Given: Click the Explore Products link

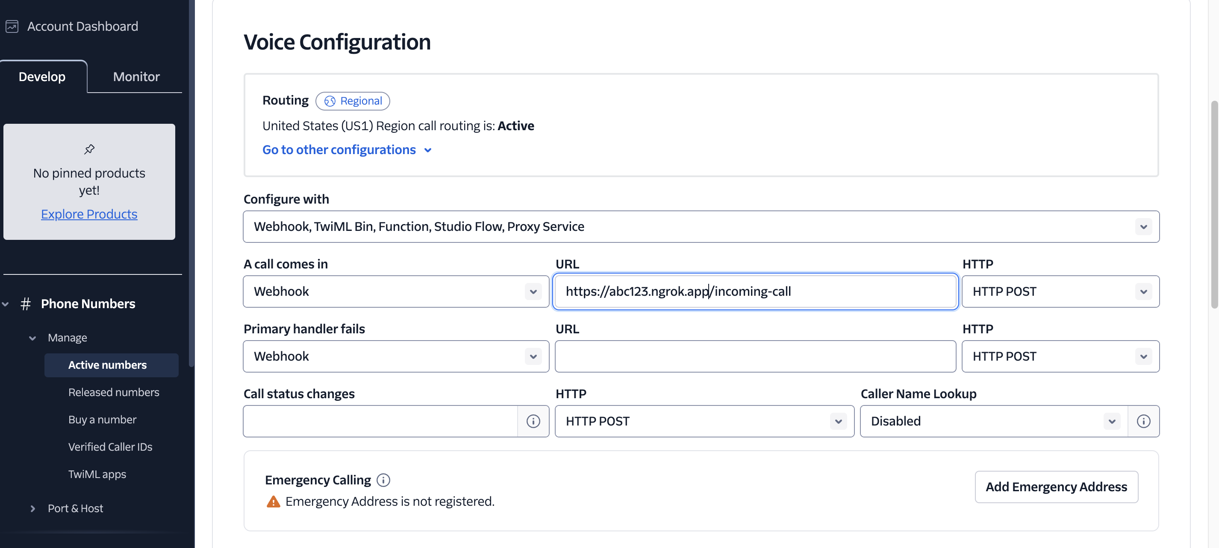Looking at the screenshot, I should click(x=89, y=213).
